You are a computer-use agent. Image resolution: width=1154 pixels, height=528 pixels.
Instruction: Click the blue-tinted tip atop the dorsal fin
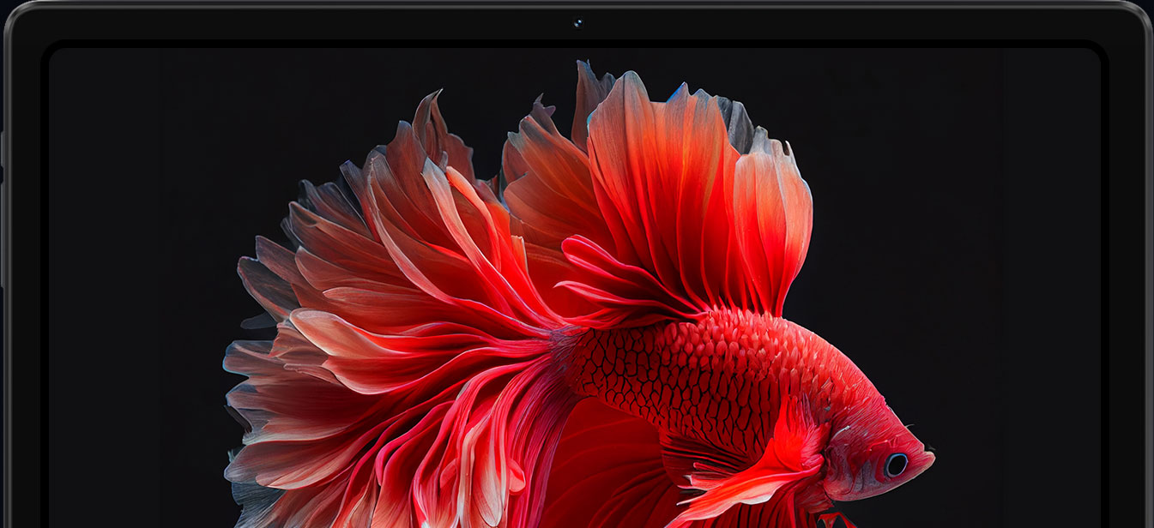pos(680,89)
